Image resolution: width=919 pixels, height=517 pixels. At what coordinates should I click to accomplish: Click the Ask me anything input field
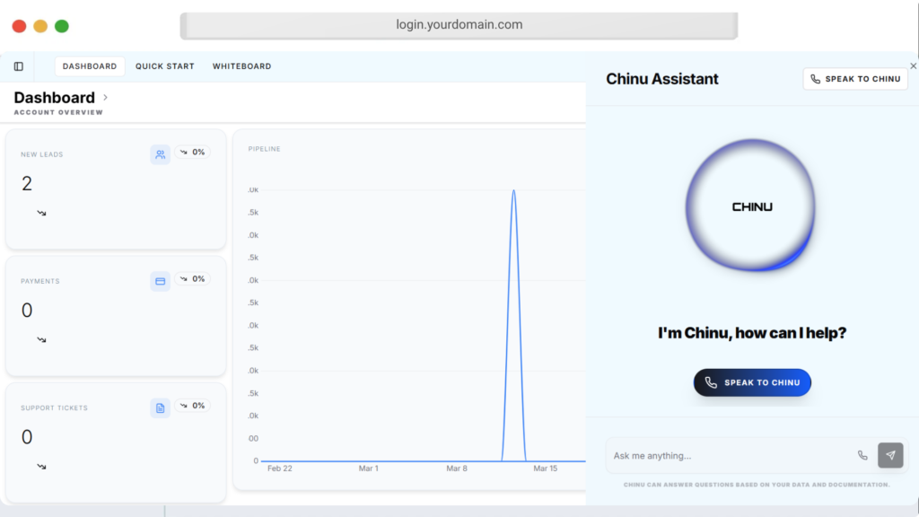click(727, 456)
